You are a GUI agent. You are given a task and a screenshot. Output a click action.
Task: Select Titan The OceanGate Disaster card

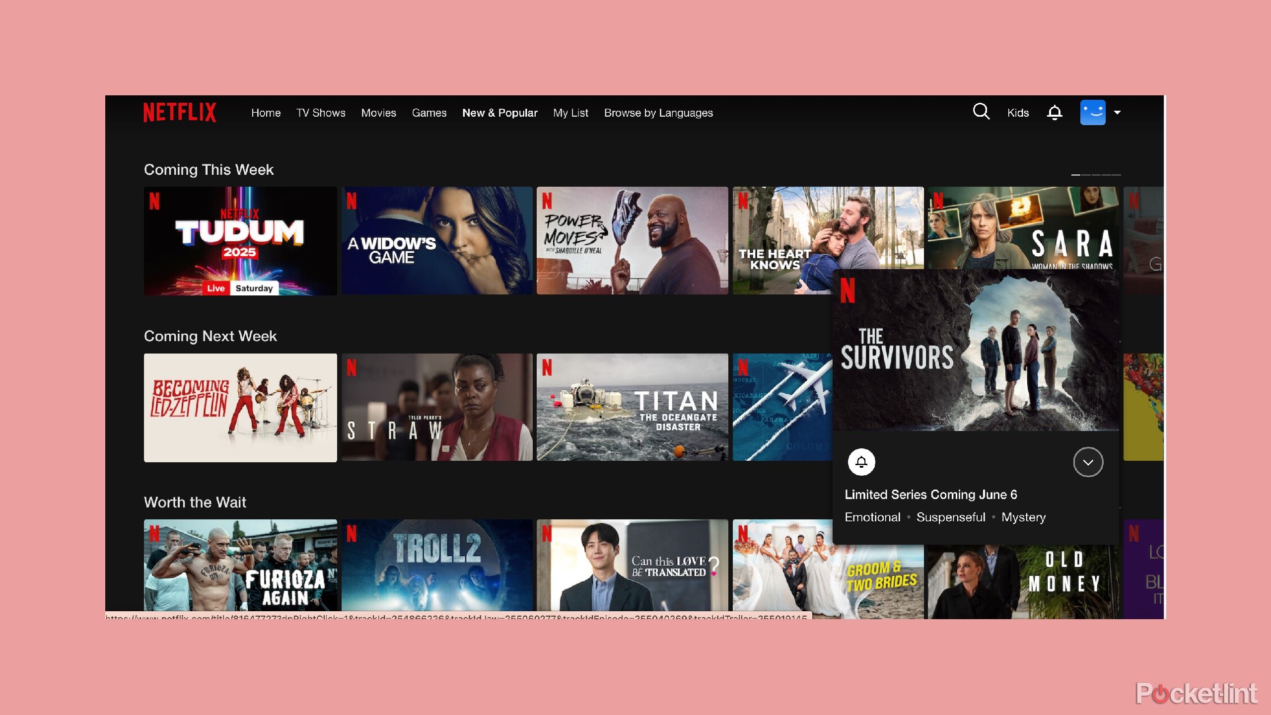point(632,408)
